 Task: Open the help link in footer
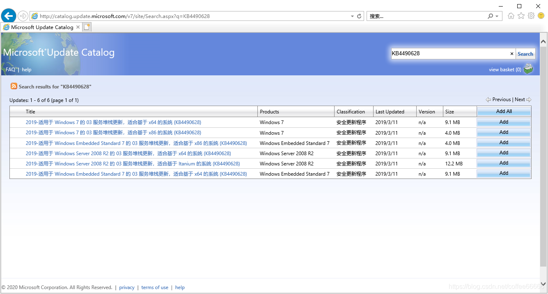(180, 287)
